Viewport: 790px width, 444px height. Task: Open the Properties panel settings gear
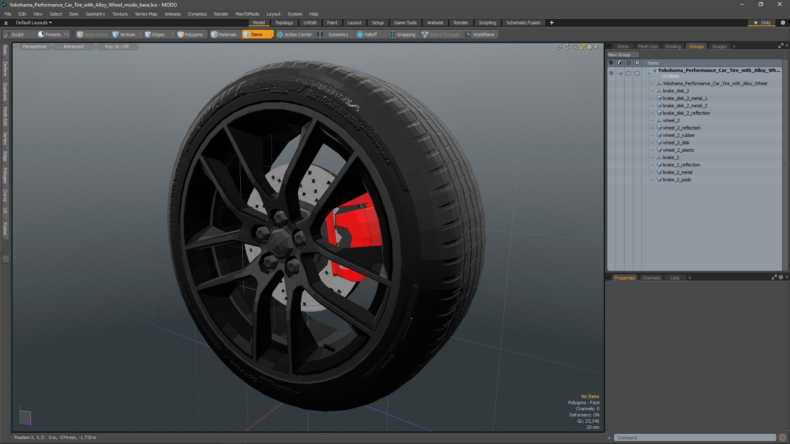pos(781,277)
